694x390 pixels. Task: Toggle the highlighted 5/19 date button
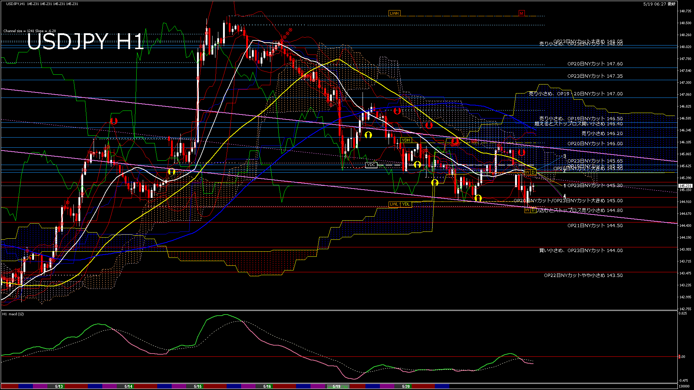click(337, 386)
